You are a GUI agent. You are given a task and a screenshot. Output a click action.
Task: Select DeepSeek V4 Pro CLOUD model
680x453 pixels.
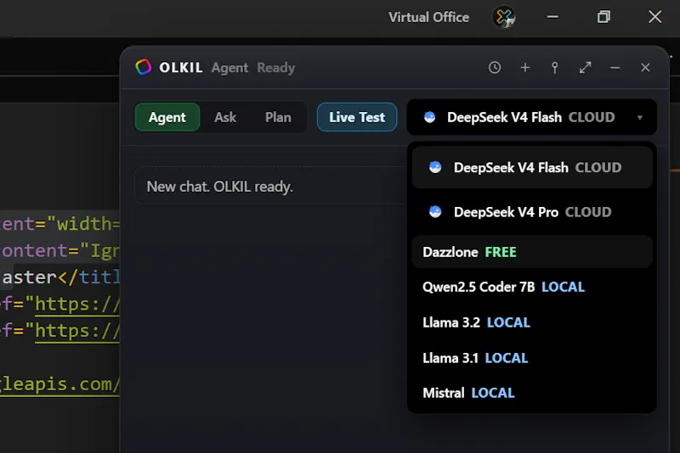tap(532, 212)
